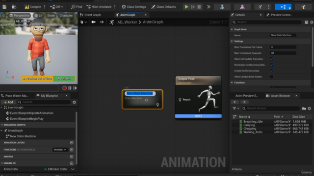Viewport: 314px width, 176px height.
Task: Open My Blueprint settings gear
Action: pos(74,102)
